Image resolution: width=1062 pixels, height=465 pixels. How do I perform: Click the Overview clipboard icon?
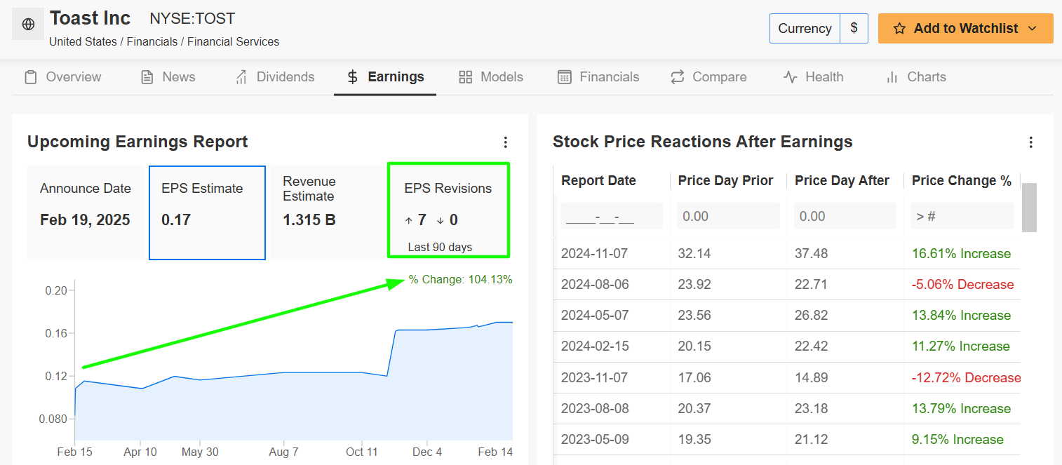click(x=31, y=77)
